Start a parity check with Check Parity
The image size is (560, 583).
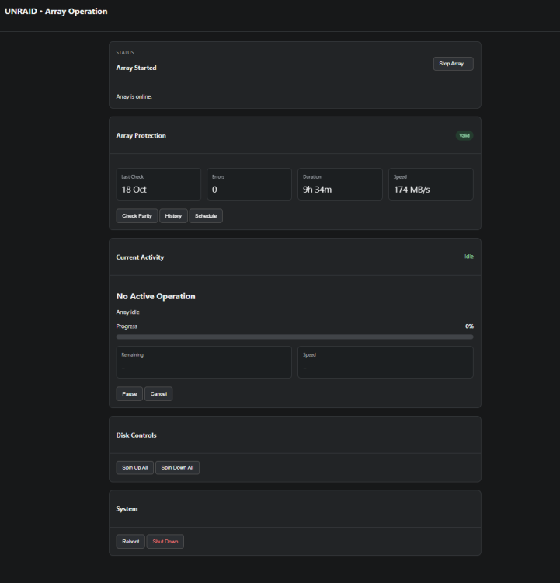click(137, 215)
